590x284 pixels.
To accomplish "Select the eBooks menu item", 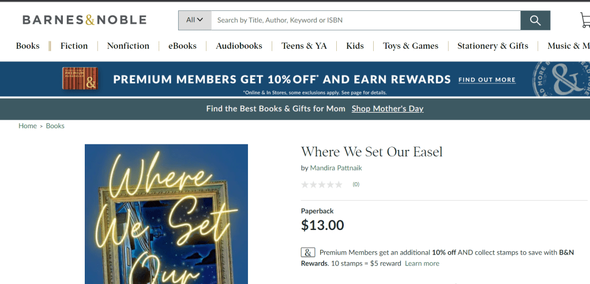I will point(182,46).
